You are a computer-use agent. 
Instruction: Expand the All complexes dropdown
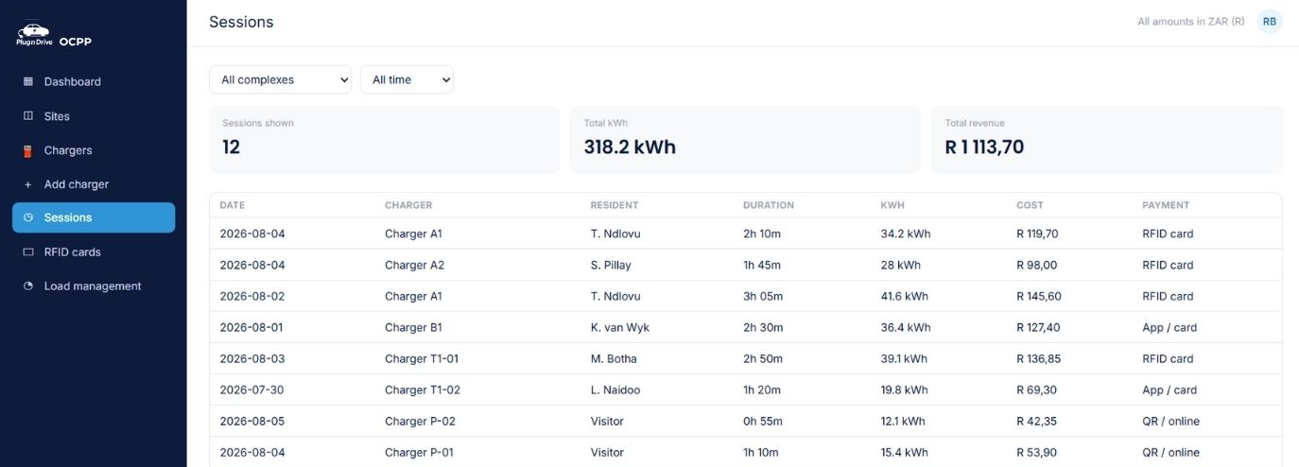(x=280, y=79)
